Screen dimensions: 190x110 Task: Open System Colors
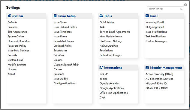click(16, 36)
